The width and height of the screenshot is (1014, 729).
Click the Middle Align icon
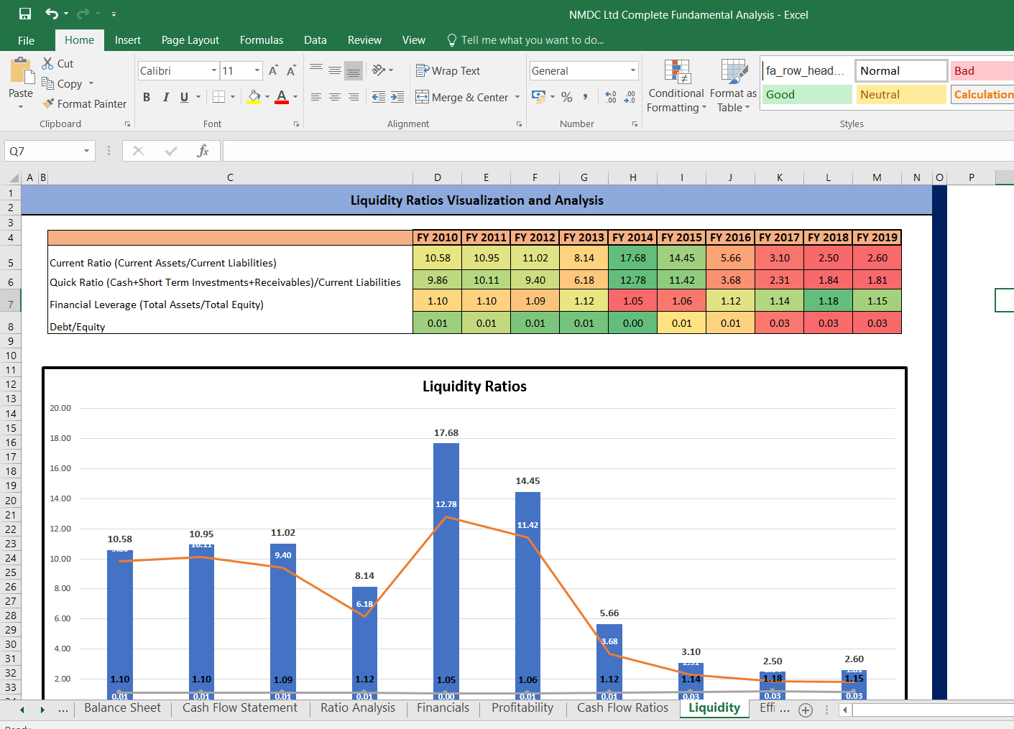(335, 70)
